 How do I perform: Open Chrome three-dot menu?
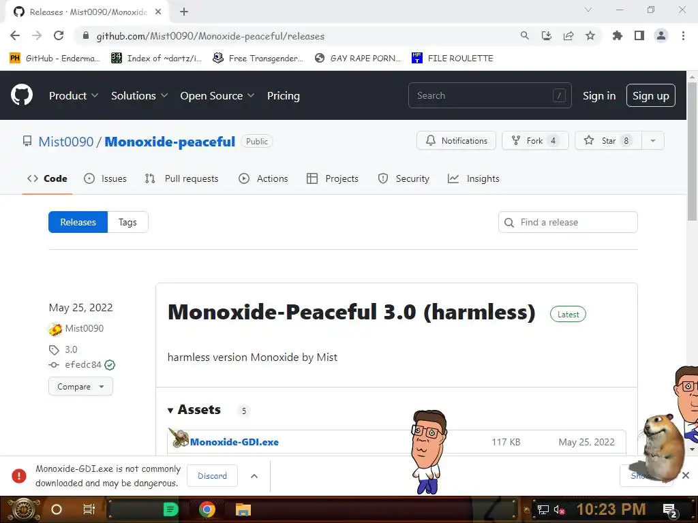[x=683, y=35]
